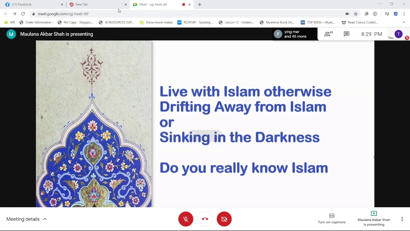Leave call with red hang-up button

(x=205, y=219)
